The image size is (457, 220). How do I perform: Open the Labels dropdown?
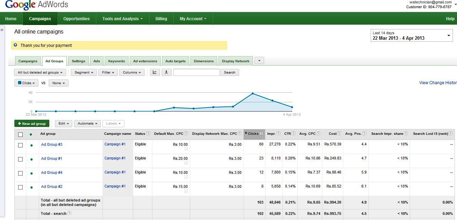[113, 124]
